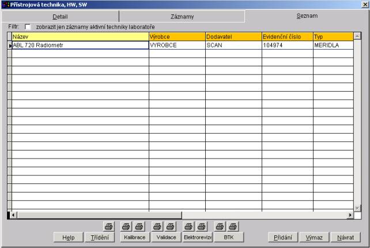Open Help from the bottom button row
The image size is (370, 248).
(68, 238)
